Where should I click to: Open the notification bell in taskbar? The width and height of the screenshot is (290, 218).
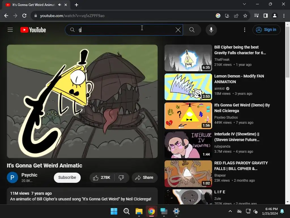coord(282,211)
